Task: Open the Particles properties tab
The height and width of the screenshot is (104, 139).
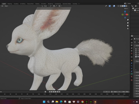Action: pyautogui.click(x=132, y=66)
